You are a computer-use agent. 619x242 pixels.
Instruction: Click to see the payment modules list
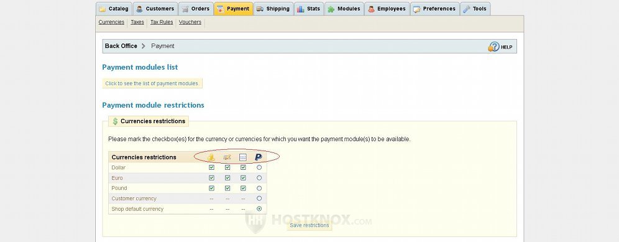[152, 83]
